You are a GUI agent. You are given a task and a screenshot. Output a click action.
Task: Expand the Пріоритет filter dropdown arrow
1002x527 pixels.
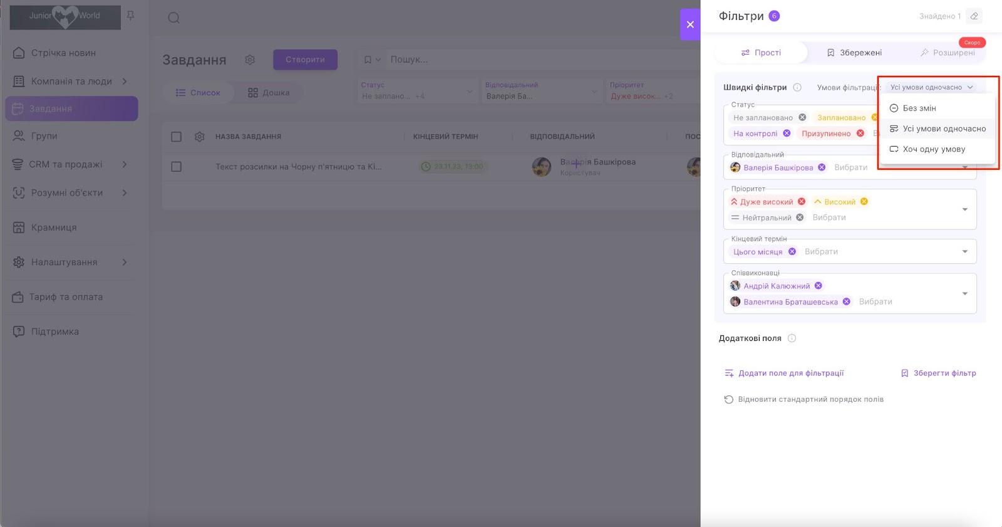[965, 209]
